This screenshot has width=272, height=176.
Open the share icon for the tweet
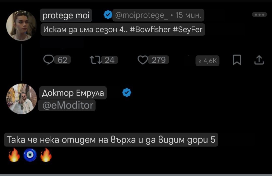pos(259,60)
